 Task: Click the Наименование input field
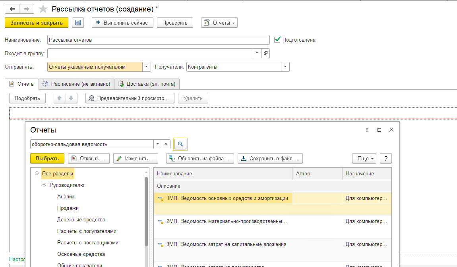pyautogui.click(x=158, y=40)
